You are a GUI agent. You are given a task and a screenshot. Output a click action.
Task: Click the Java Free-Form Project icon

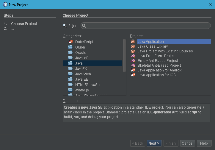coord(133,56)
